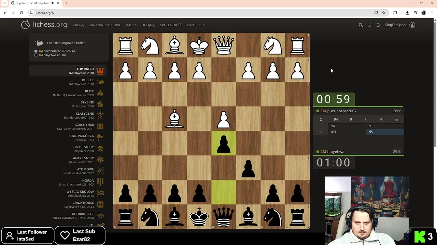Select the Trzy Szachy stacked icon channel
Image resolution: width=437 pixels, height=245 pixels.
(100, 149)
